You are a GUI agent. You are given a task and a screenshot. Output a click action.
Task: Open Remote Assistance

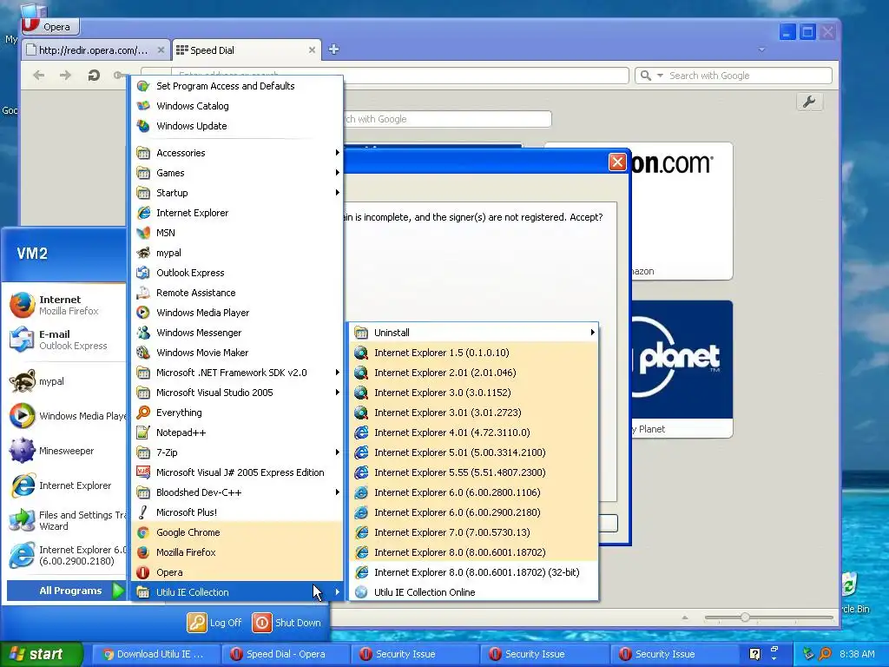pyautogui.click(x=238, y=293)
